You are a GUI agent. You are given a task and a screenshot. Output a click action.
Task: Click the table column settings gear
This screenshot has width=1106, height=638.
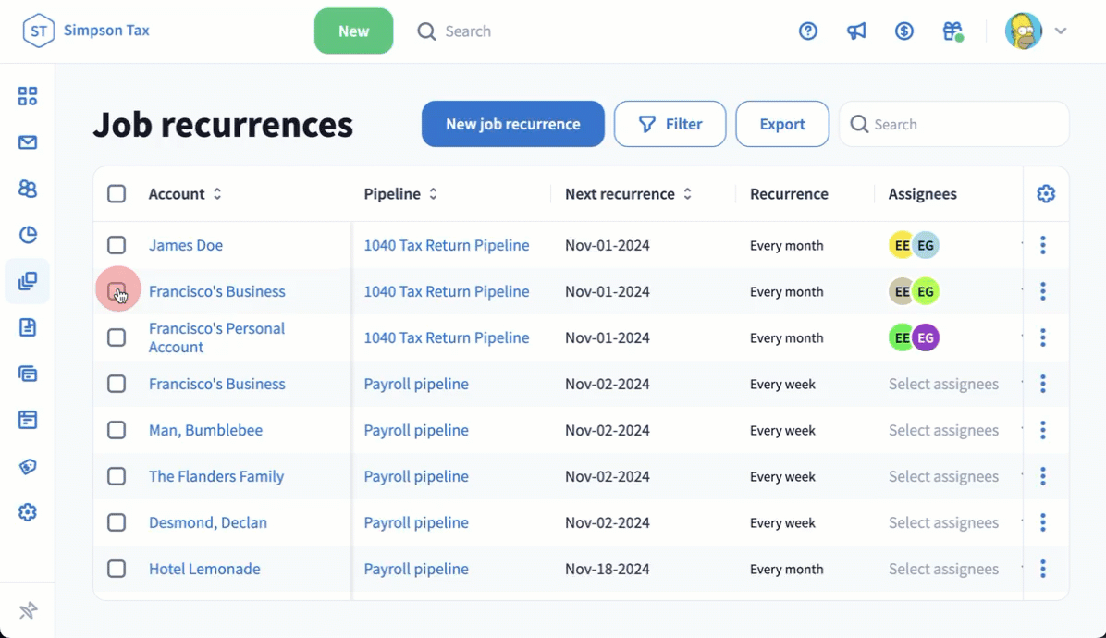click(x=1046, y=194)
